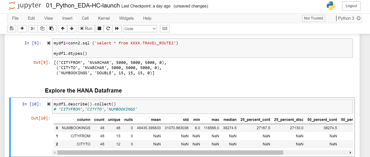
Task: Click the Python logo icon
Action: coord(331,6)
